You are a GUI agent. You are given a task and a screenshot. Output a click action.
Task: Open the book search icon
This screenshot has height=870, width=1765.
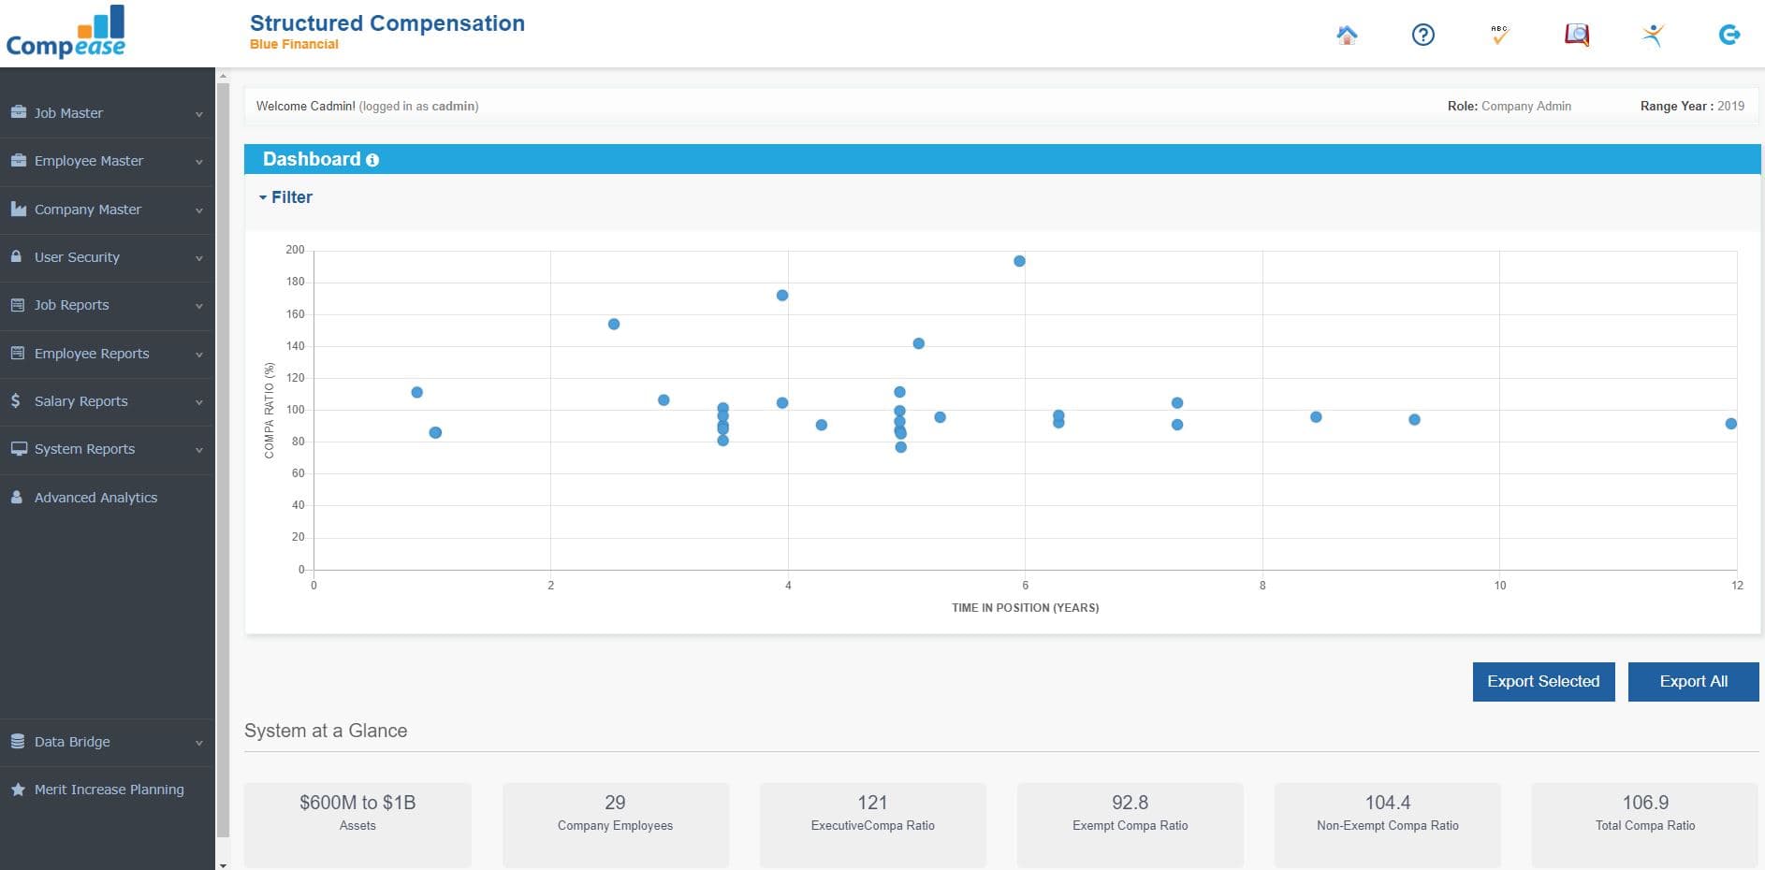pyautogui.click(x=1577, y=35)
